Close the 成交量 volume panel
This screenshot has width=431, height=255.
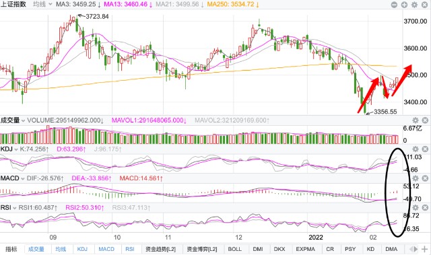[x=425, y=120]
